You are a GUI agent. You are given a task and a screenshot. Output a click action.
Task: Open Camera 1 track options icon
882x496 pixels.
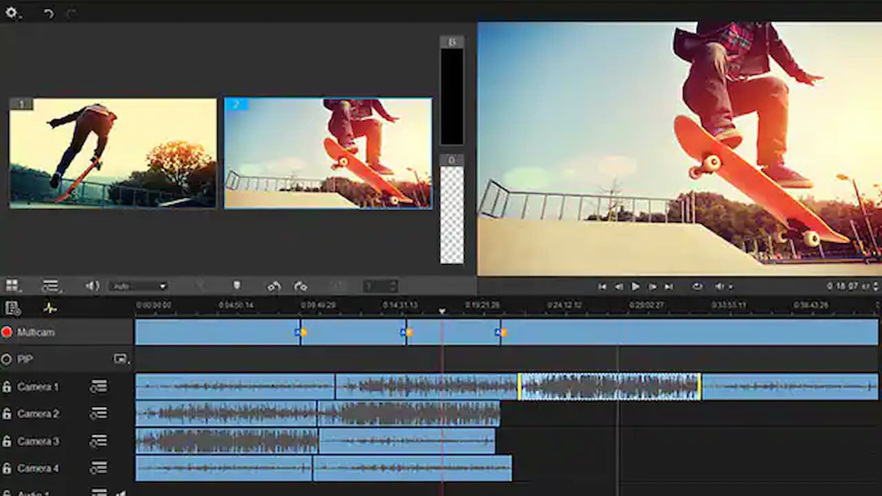coord(98,387)
